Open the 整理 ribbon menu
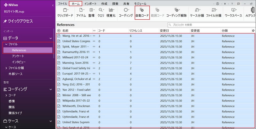 point(91,13)
